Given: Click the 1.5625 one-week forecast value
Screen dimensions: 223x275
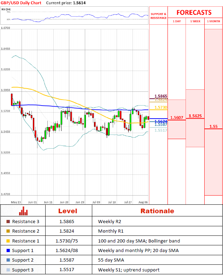Looking at the screenshot, I should click(x=195, y=116).
